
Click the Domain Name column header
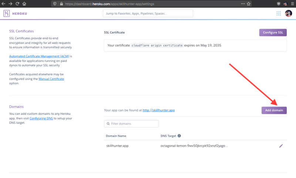pyautogui.click(x=116, y=136)
